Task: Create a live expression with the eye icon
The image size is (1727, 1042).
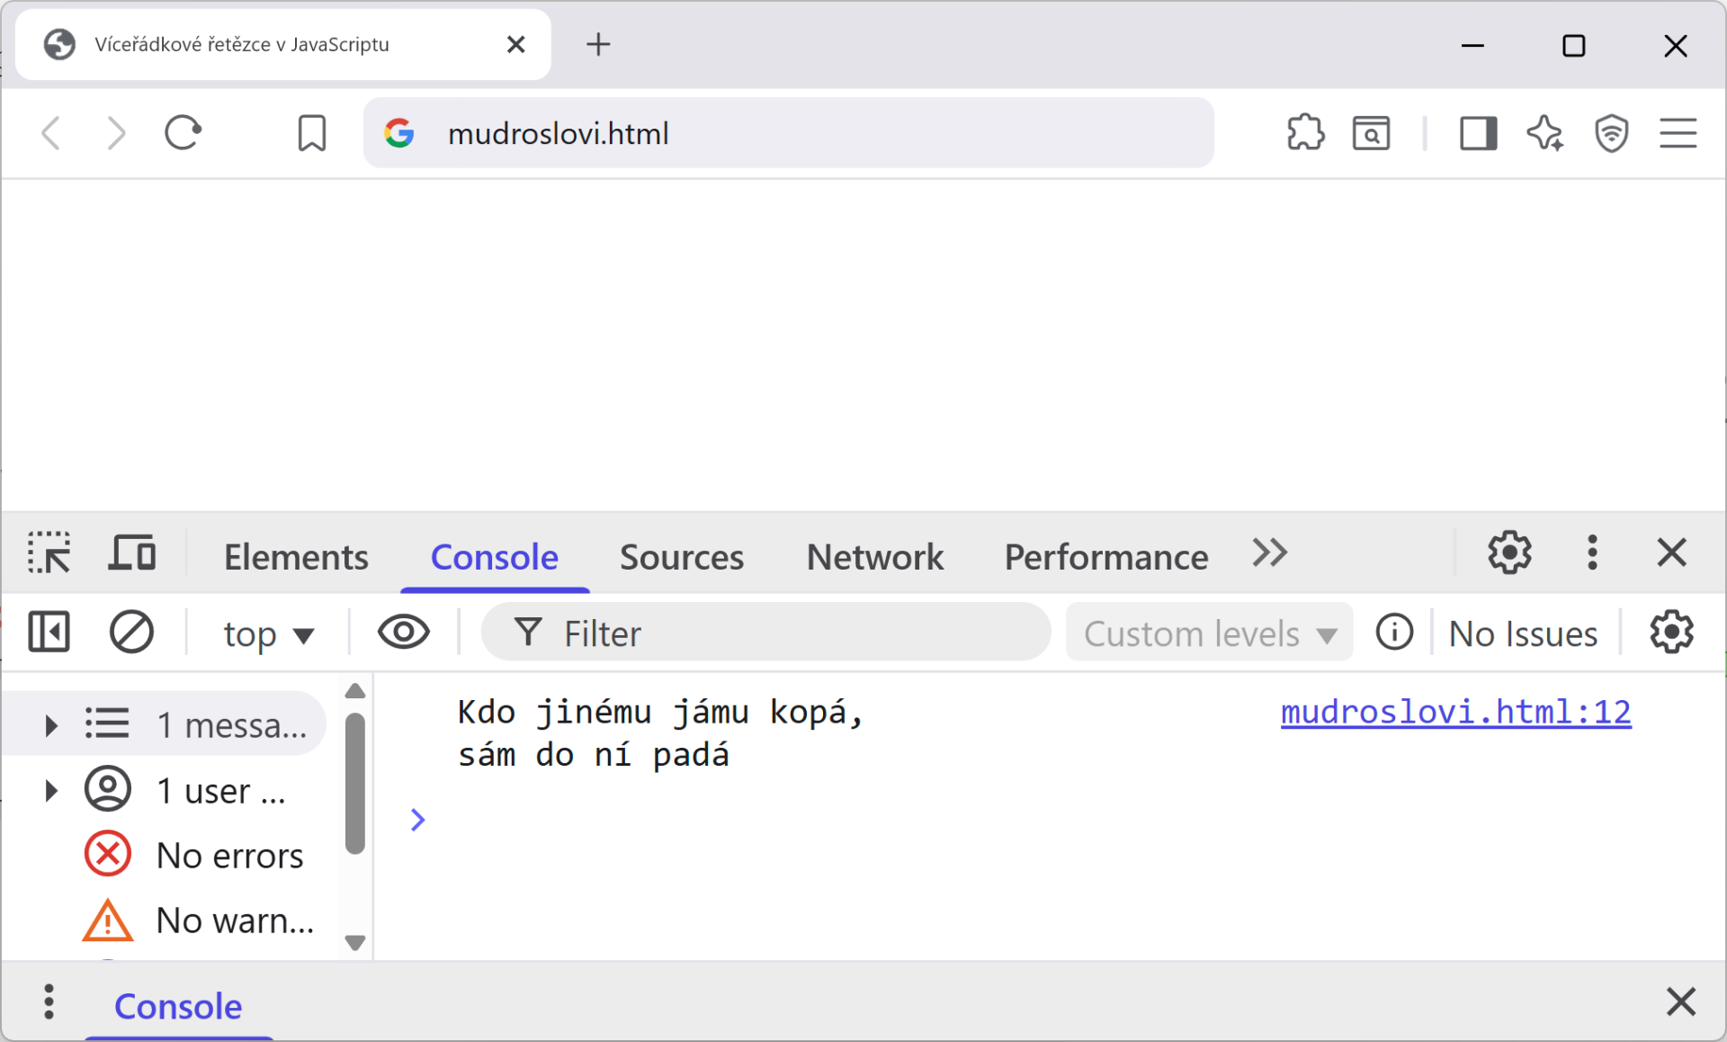Action: point(404,632)
